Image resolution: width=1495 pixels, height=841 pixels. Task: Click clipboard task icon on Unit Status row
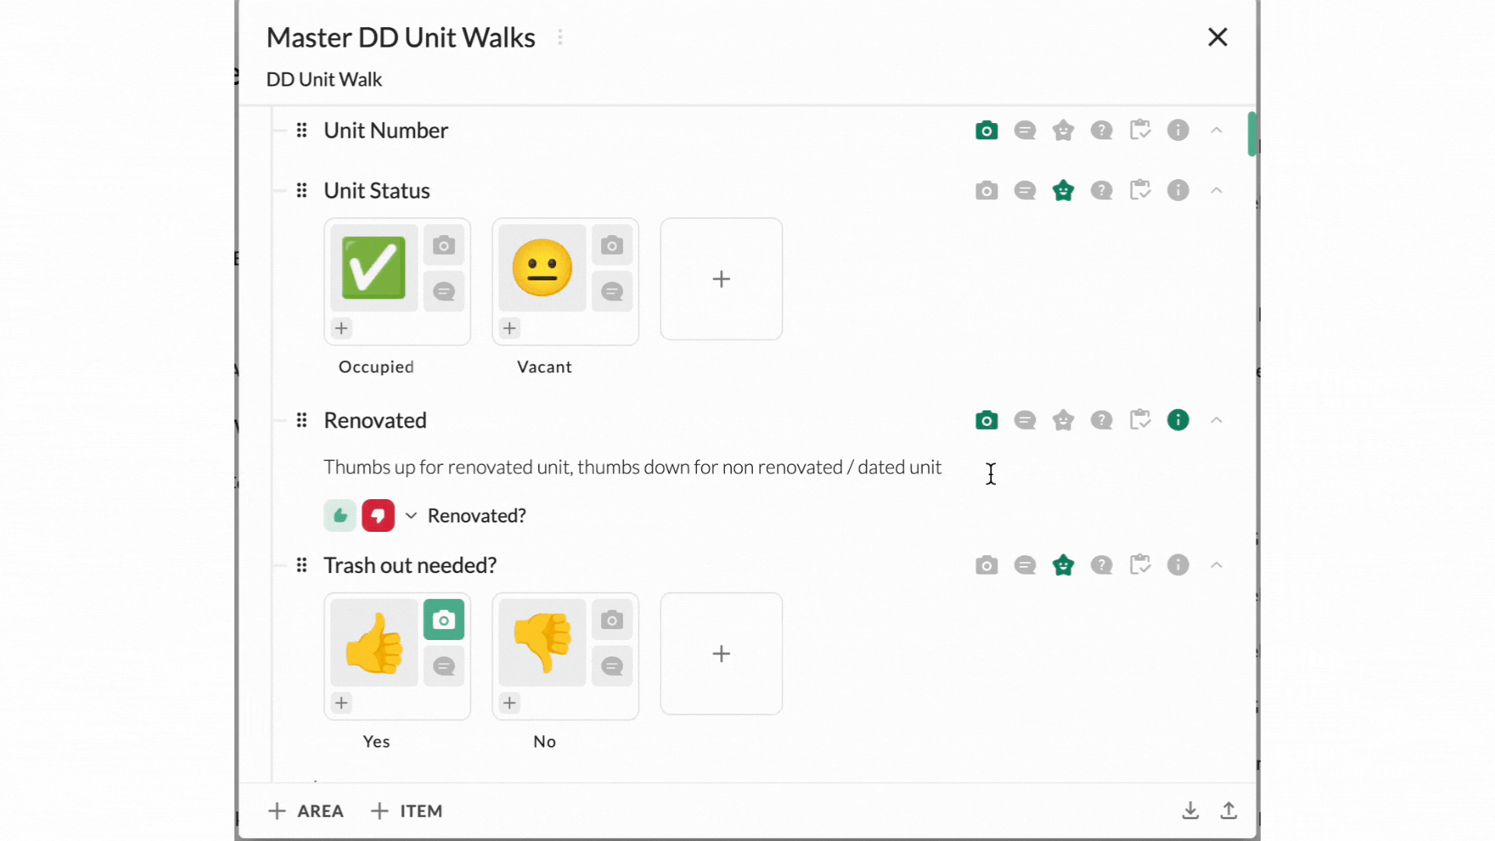tap(1140, 191)
